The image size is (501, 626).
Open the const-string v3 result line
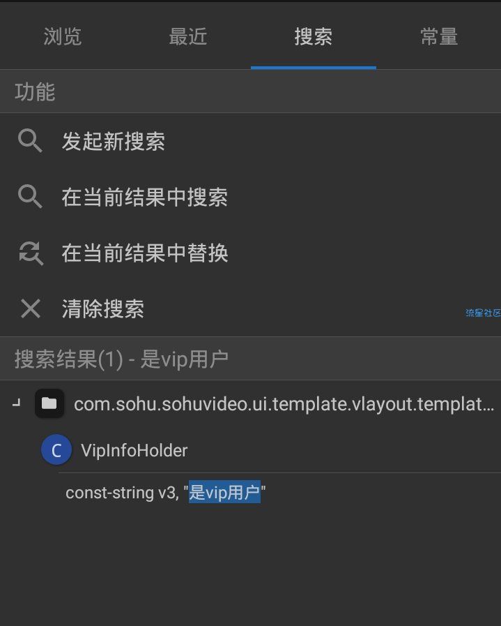click(x=165, y=492)
